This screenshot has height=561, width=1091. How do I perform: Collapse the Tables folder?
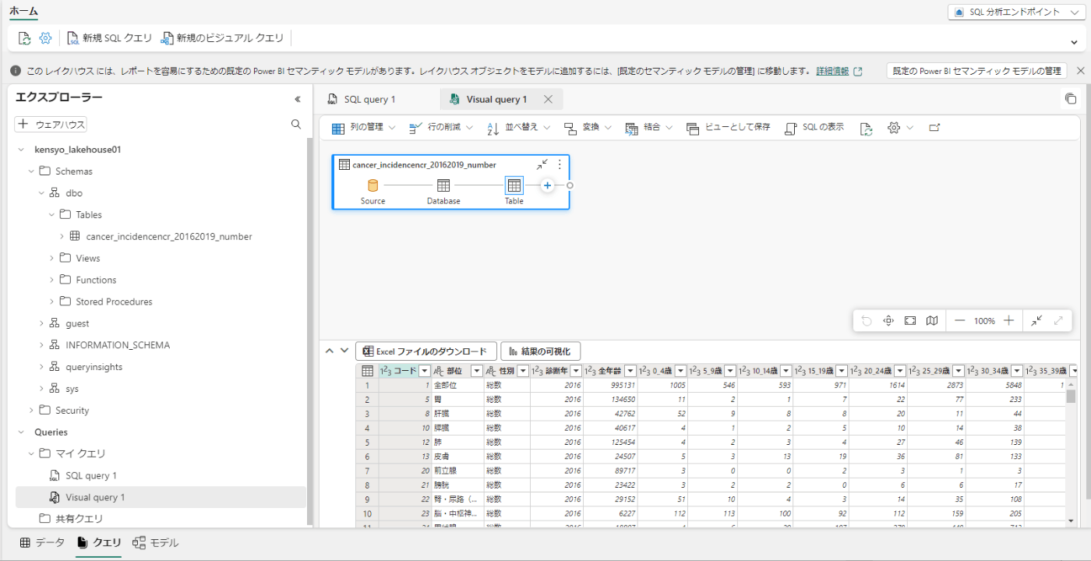point(52,215)
